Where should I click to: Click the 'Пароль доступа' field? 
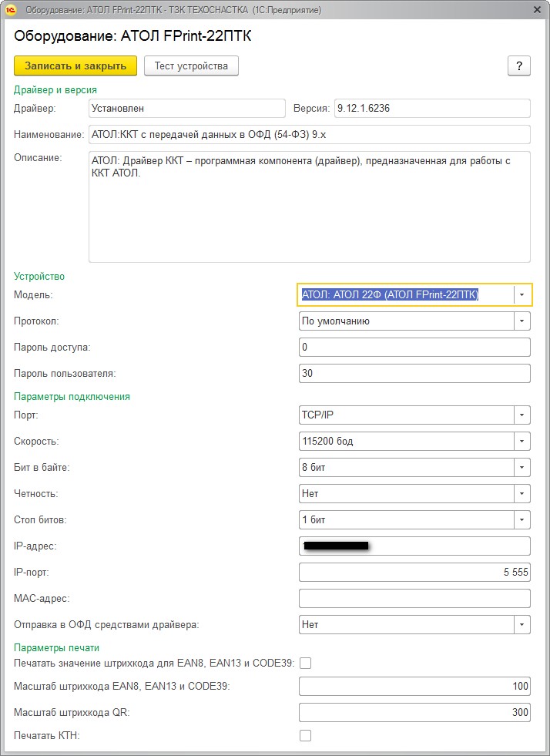click(x=414, y=347)
